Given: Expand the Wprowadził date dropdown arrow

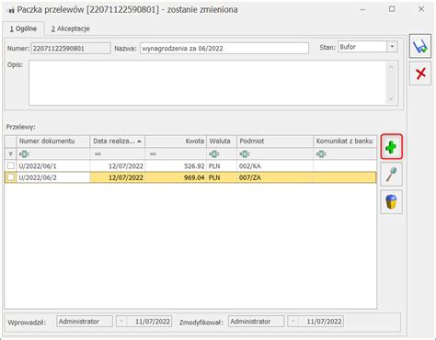Looking at the screenshot, I should 121,322.
